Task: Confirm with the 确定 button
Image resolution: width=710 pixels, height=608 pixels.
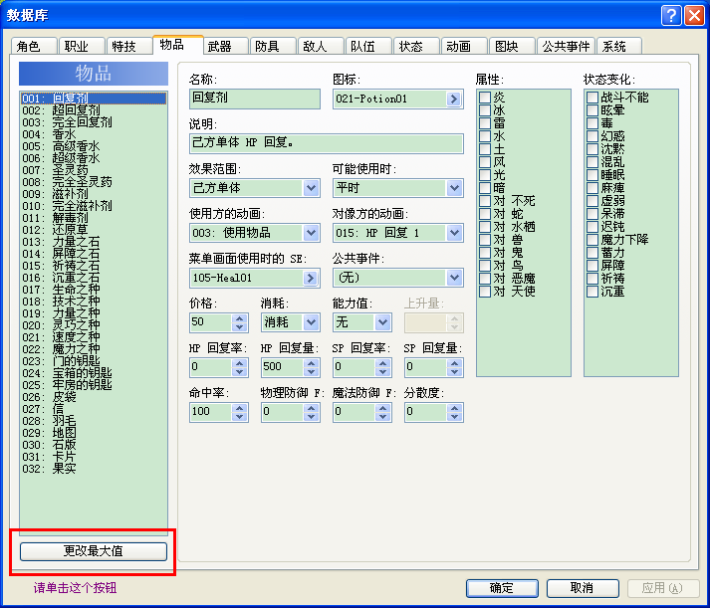Action: pyautogui.click(x=502, y=588)
